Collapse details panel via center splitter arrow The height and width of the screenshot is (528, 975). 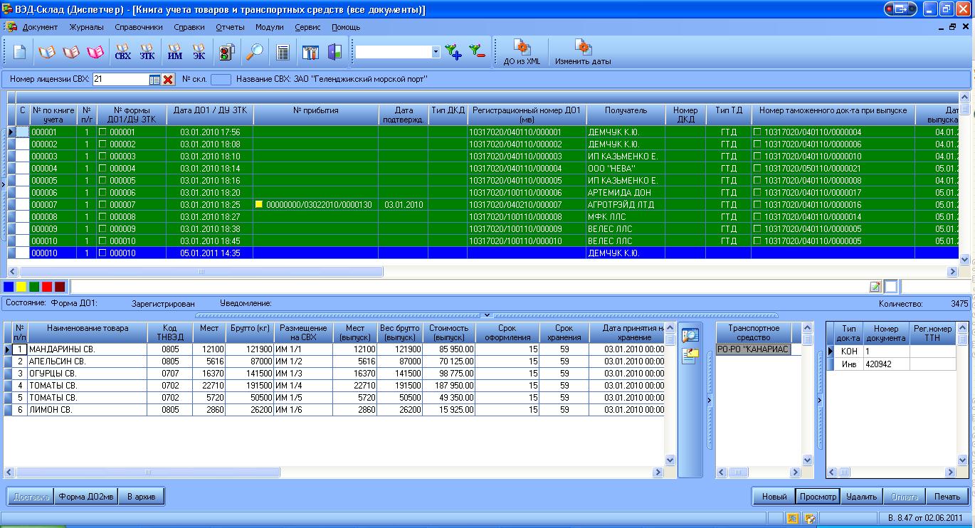487,315
